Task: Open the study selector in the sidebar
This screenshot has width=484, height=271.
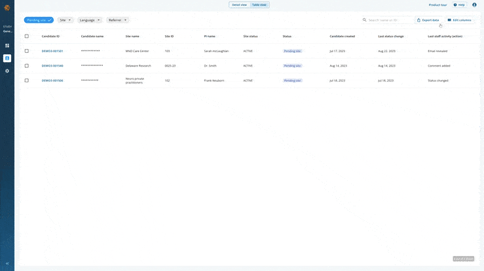Action: click(7, 29)
